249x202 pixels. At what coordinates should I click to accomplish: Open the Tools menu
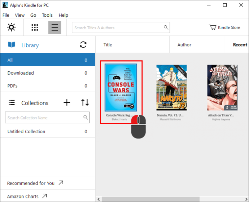(47, 15)
